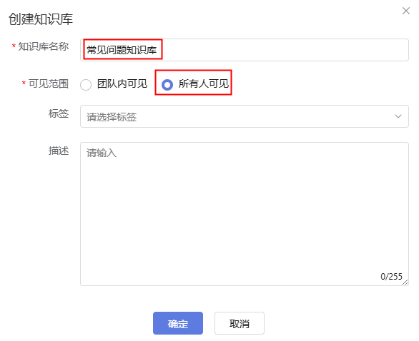Viewport: 419px width, 341px height.
Task: Click the 知识库名称 field label
Action: tap(44, 46)
